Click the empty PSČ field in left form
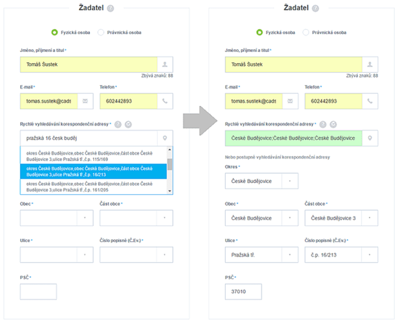Viewport: 398px width, 323px height. tap(38, 292)
